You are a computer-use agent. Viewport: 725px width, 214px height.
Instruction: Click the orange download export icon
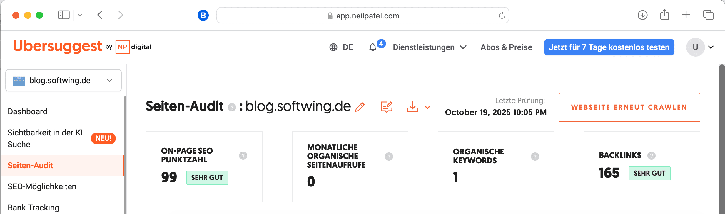(412, 107)
